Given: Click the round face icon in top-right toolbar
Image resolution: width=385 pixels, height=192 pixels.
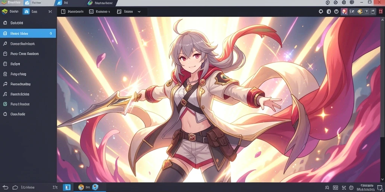Looking at the screenshot, I should [336, 12].
